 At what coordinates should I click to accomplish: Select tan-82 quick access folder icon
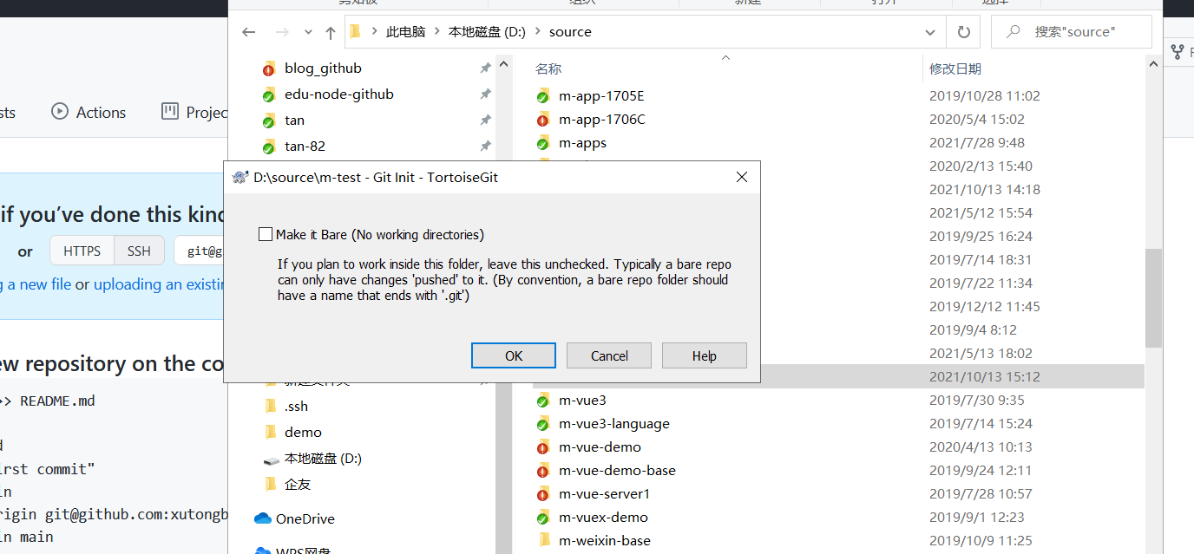point(269,147)
